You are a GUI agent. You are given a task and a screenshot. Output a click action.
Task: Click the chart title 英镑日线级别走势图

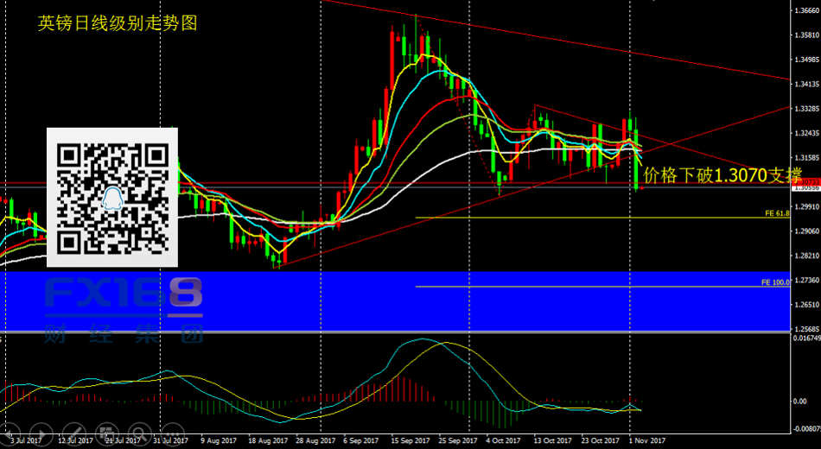pos(118,23)
